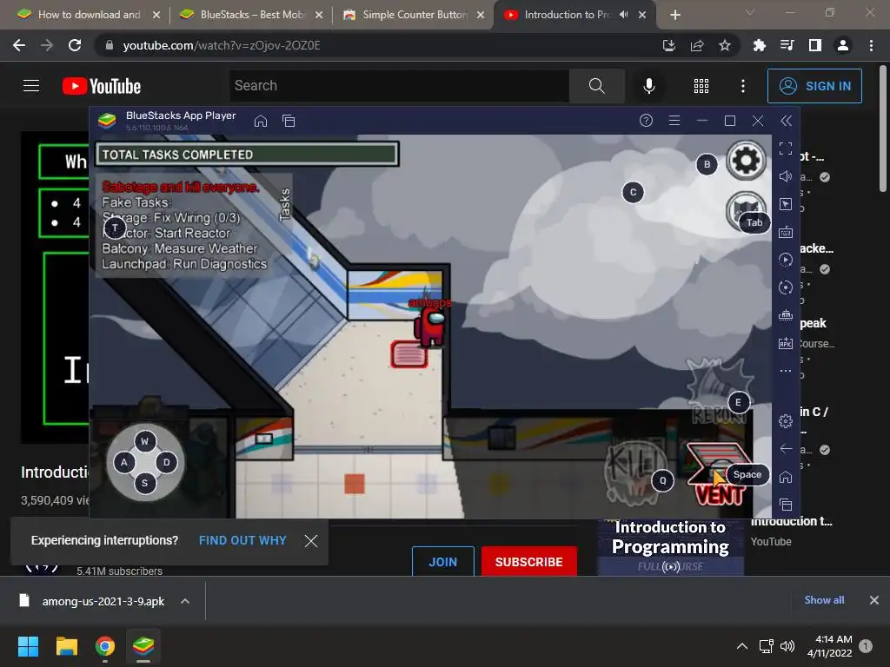This screenshot has width=890, height=667.
Task: Click BlueStacks volume speaker icon
Action: pos(786,176)
